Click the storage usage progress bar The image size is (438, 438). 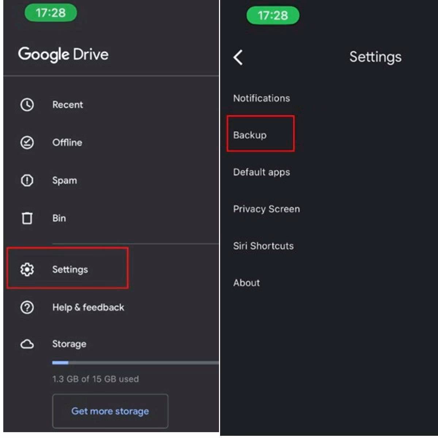[135, 362]
